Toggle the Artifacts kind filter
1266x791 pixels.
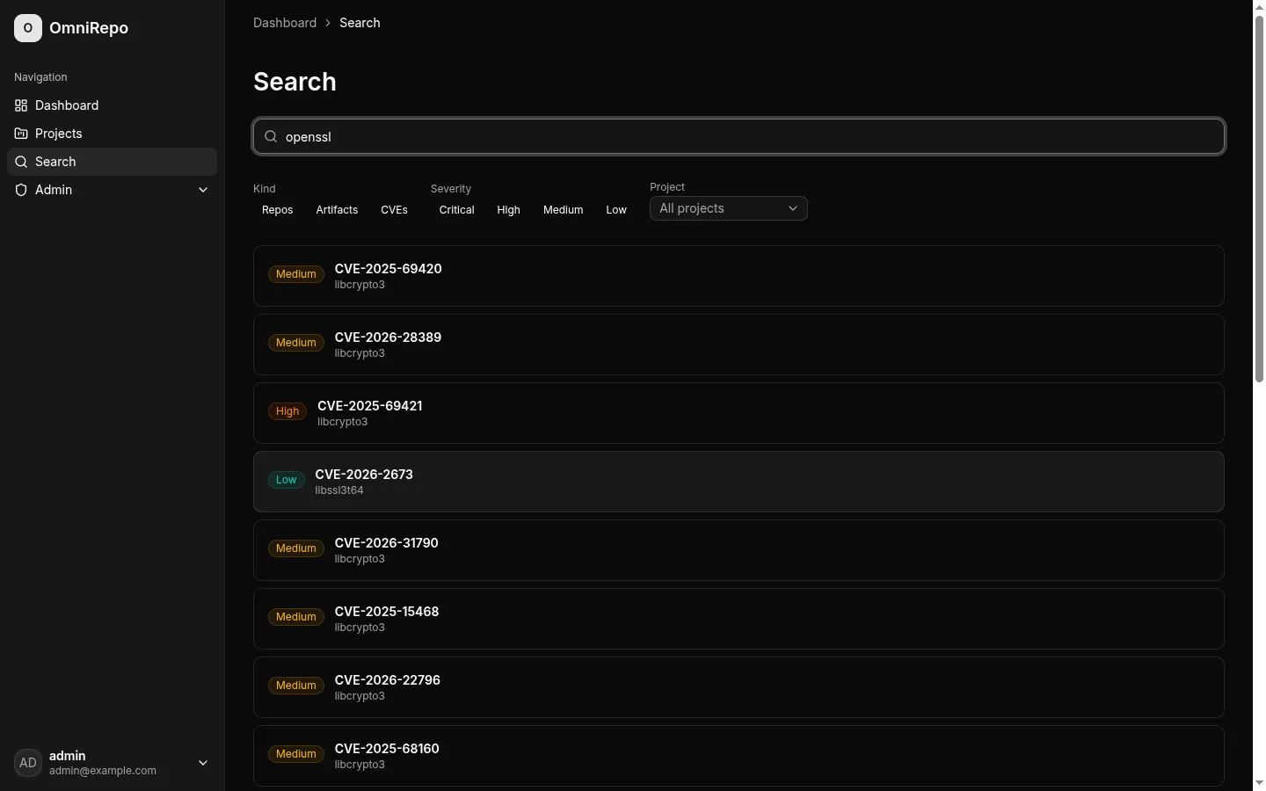point(337,210)
